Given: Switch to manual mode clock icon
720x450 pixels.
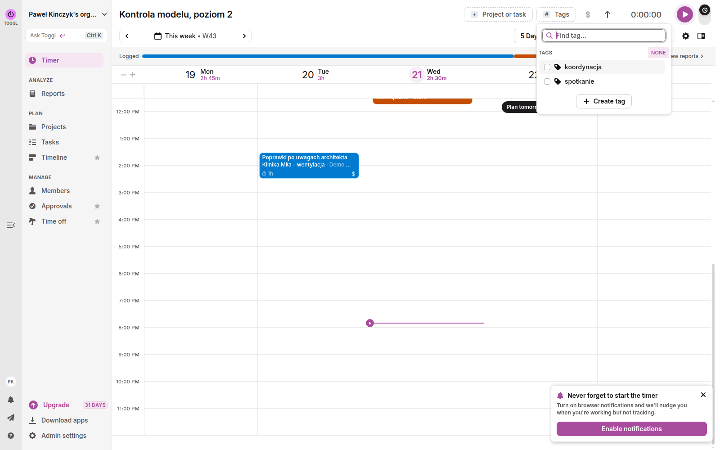Looking at the screenshot, I should pyautogui.click(x=705, y=10).
